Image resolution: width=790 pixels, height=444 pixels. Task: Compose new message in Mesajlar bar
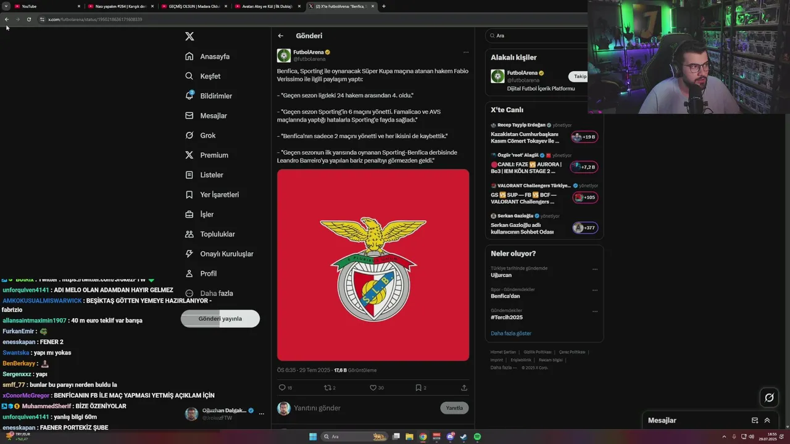point(755,421)
